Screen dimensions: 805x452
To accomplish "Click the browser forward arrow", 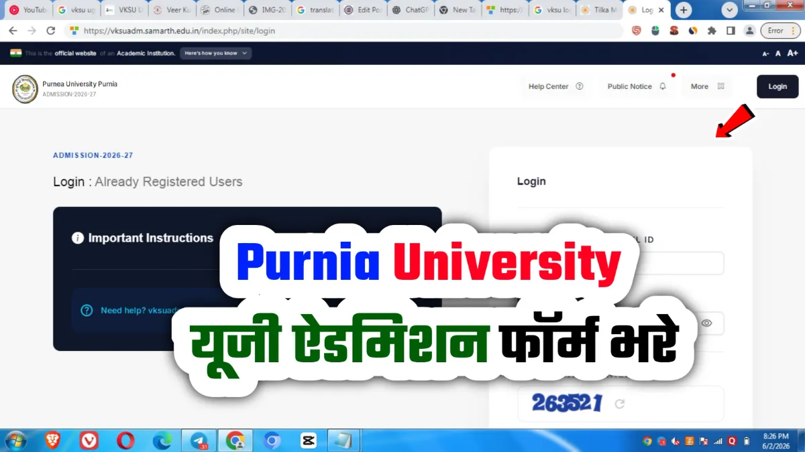I will [32, 31].
